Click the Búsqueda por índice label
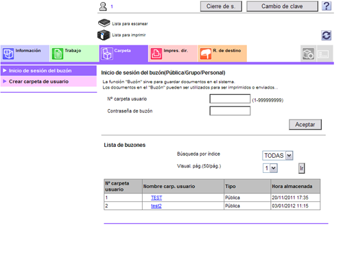343x256 pixels. 198,154
